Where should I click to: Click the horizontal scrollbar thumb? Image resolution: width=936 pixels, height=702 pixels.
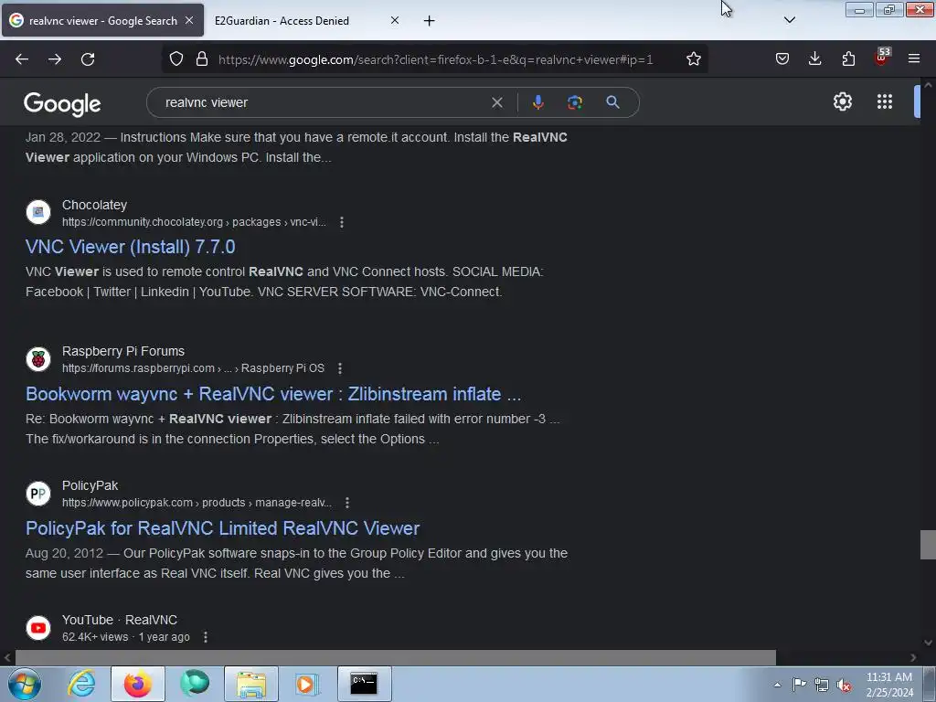click(395, 658)
